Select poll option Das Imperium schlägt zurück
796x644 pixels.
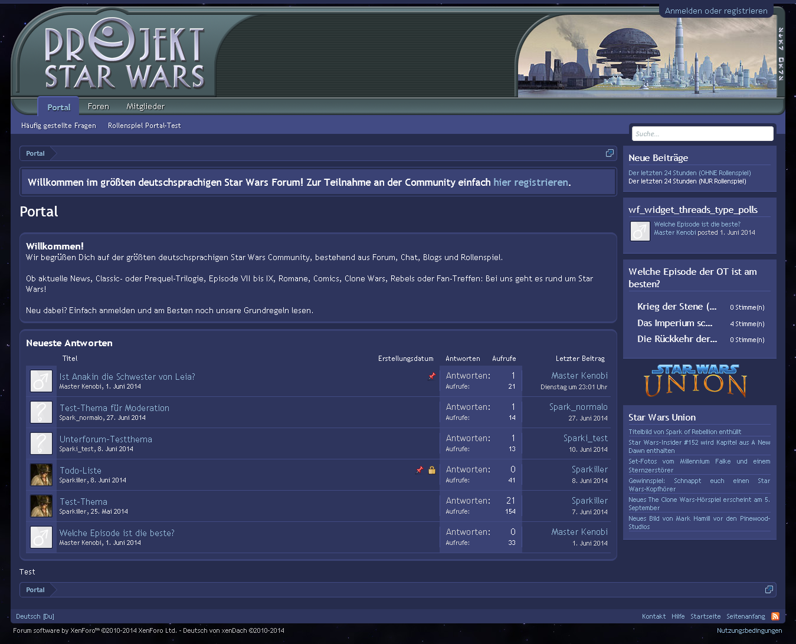tap(675, 323)
